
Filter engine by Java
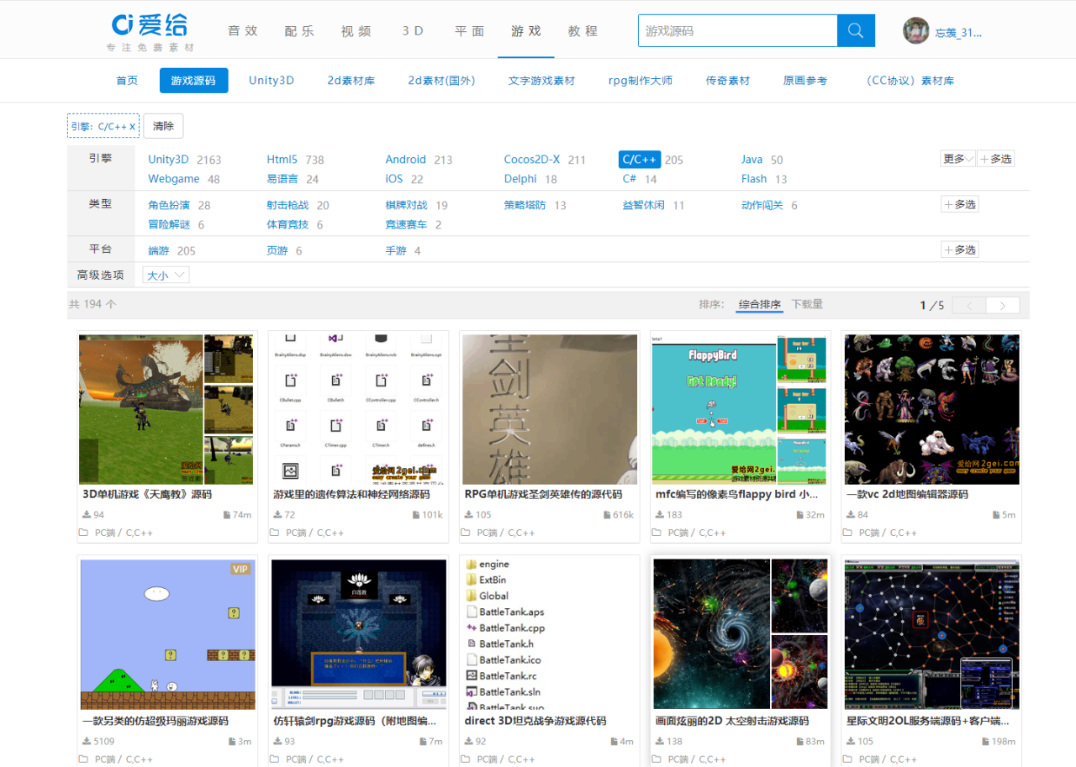(752, 160)
